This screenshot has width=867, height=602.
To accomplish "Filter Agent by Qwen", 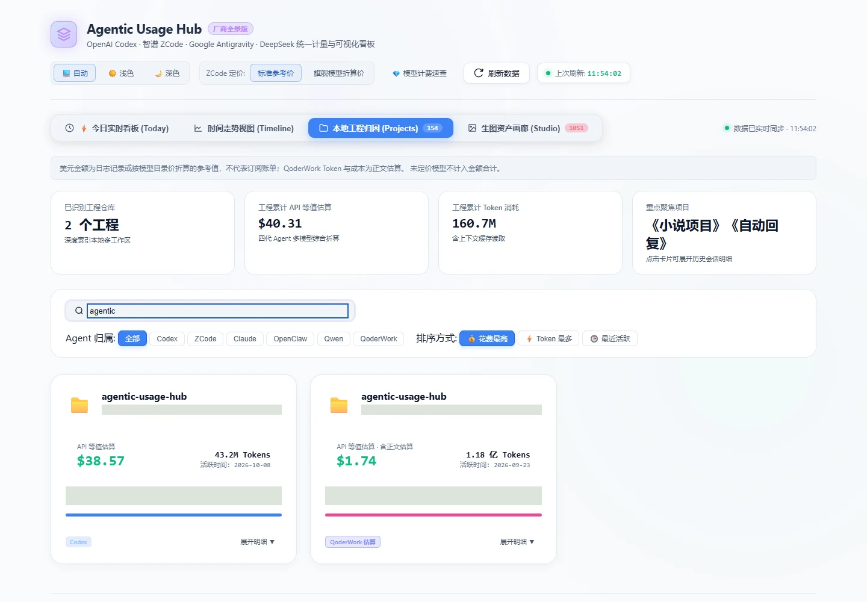I will pyautogui.click(x=334, y=339).
